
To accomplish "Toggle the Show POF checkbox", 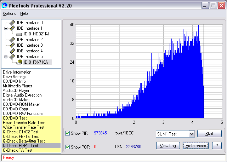I will 67,147.
